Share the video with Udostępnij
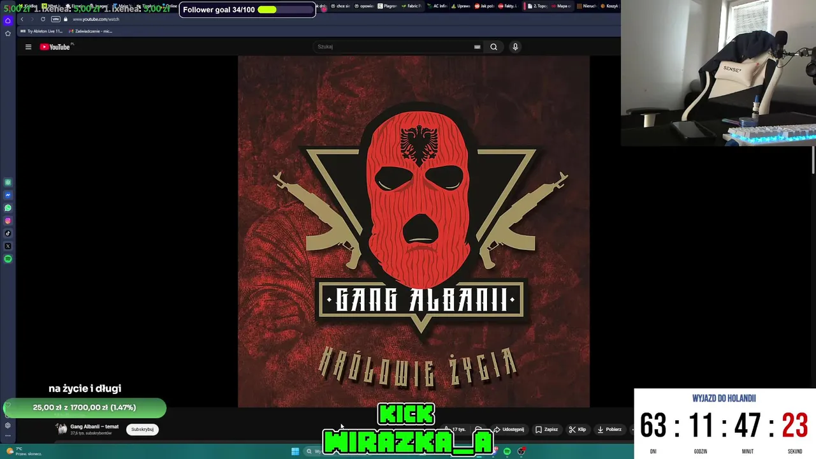The image size is (816, 459). [508, 429]
